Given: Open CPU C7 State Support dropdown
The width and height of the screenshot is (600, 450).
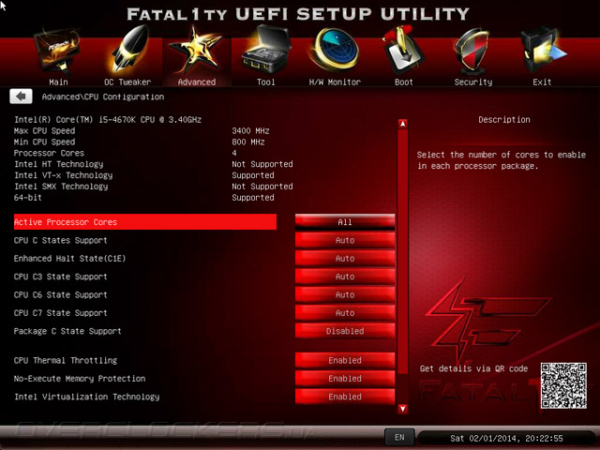Looking at the screenshot, I should (x=345, y=313).
